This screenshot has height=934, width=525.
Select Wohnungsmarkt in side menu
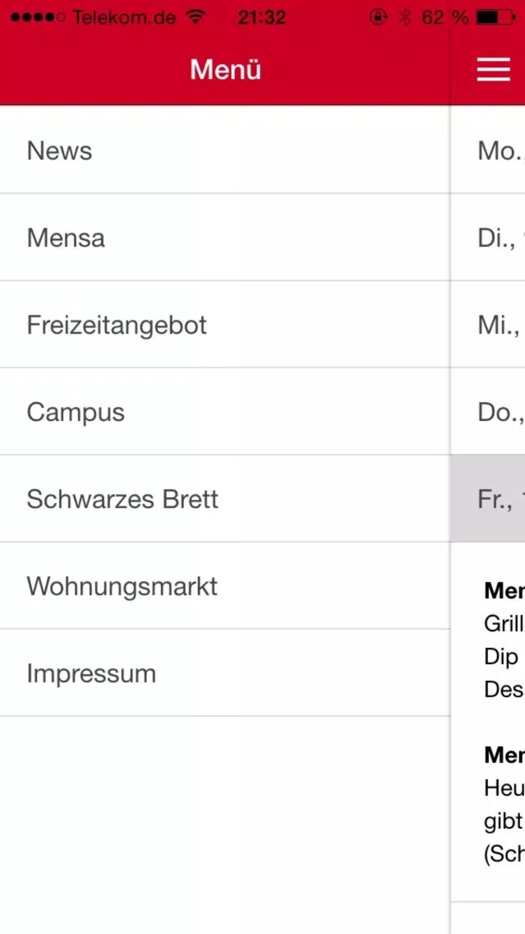pos(225,585)
